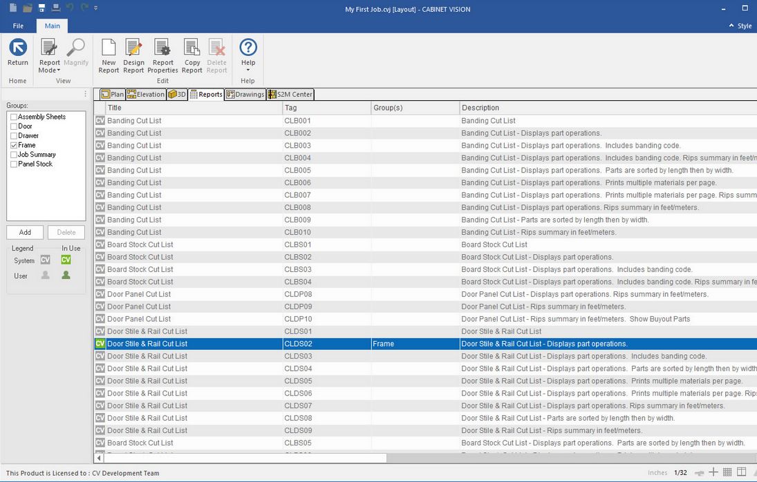Open the File ribbon tab

[18, 26]
